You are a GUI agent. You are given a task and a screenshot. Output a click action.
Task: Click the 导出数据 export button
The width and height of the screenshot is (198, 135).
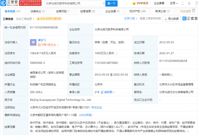(172, 19)
